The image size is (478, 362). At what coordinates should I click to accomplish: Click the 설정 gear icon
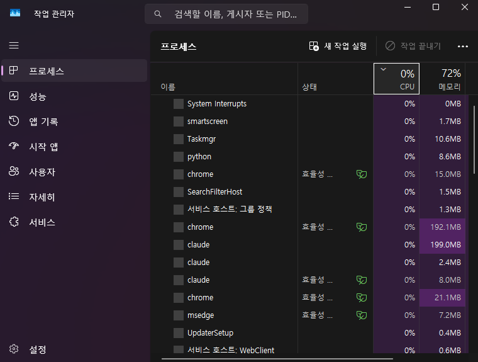click(x=14, y=349)
